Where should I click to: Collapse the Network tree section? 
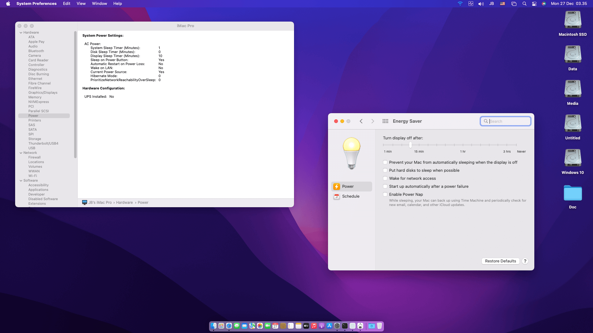(x=21, y=153)
